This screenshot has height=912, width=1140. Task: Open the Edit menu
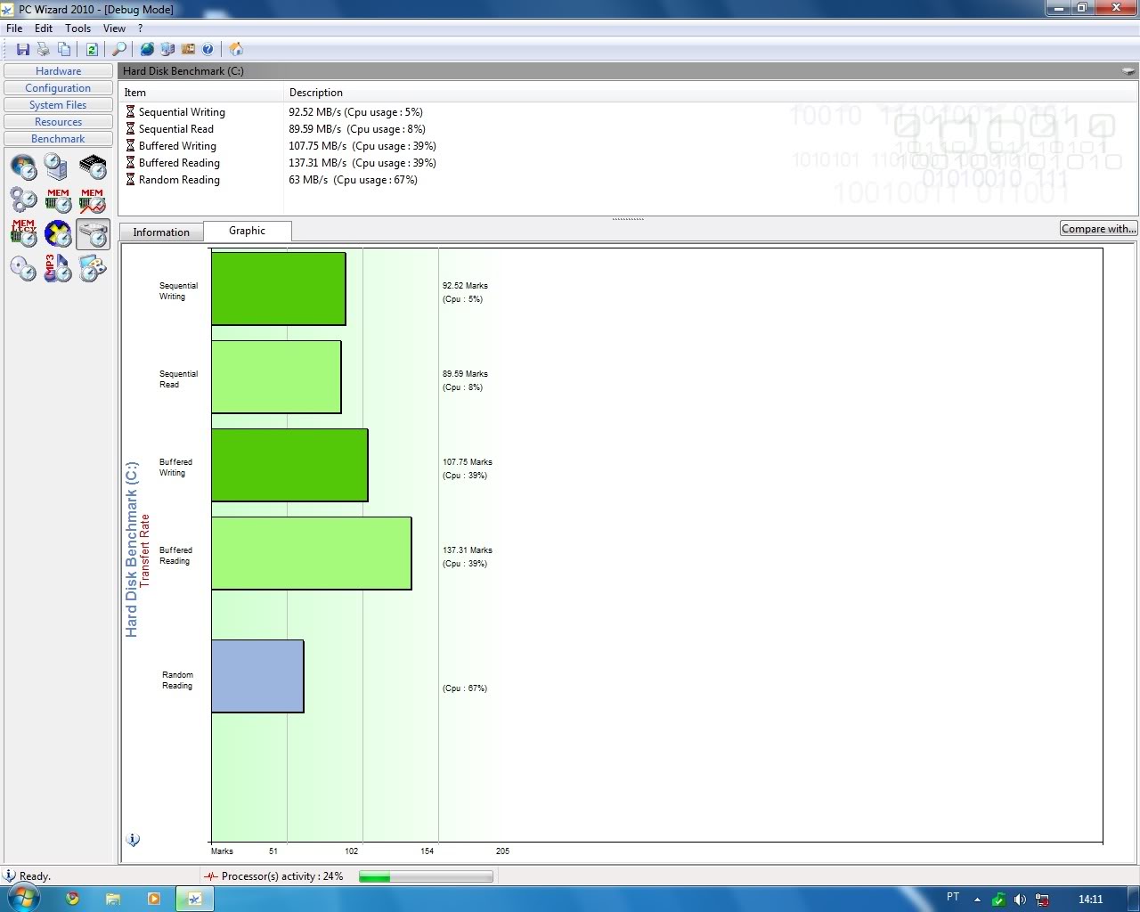click(x=44, y=28)
